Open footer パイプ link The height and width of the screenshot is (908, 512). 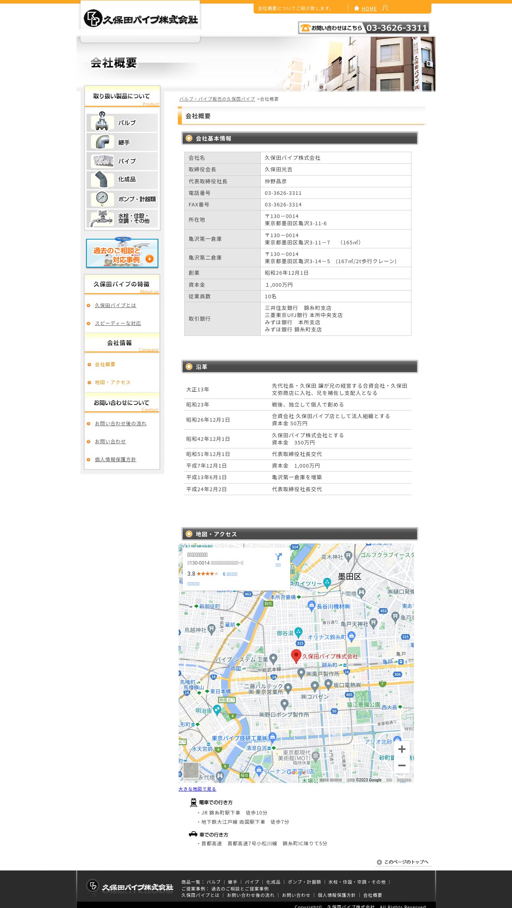252,882
